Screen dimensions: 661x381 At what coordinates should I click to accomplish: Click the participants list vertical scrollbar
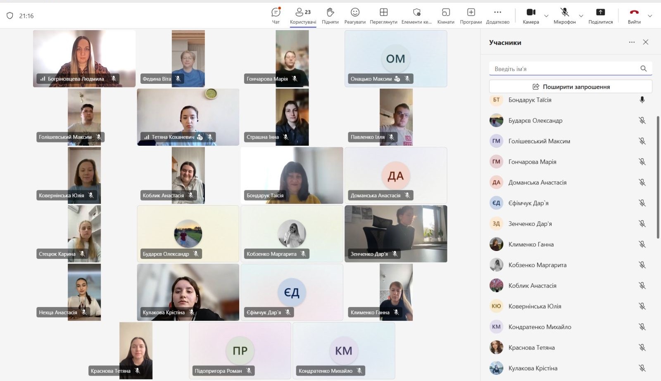coord(658,177)
